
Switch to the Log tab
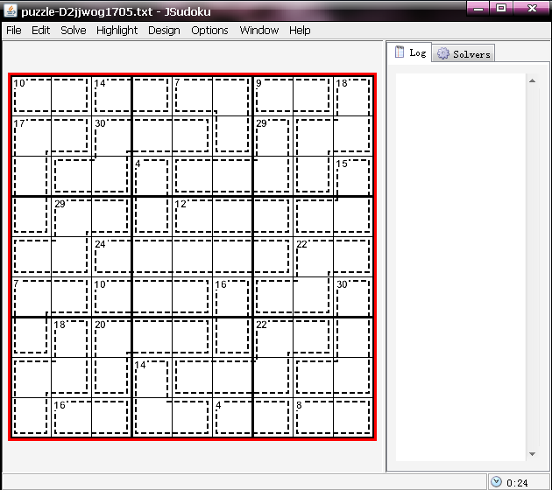pos(410,52)
